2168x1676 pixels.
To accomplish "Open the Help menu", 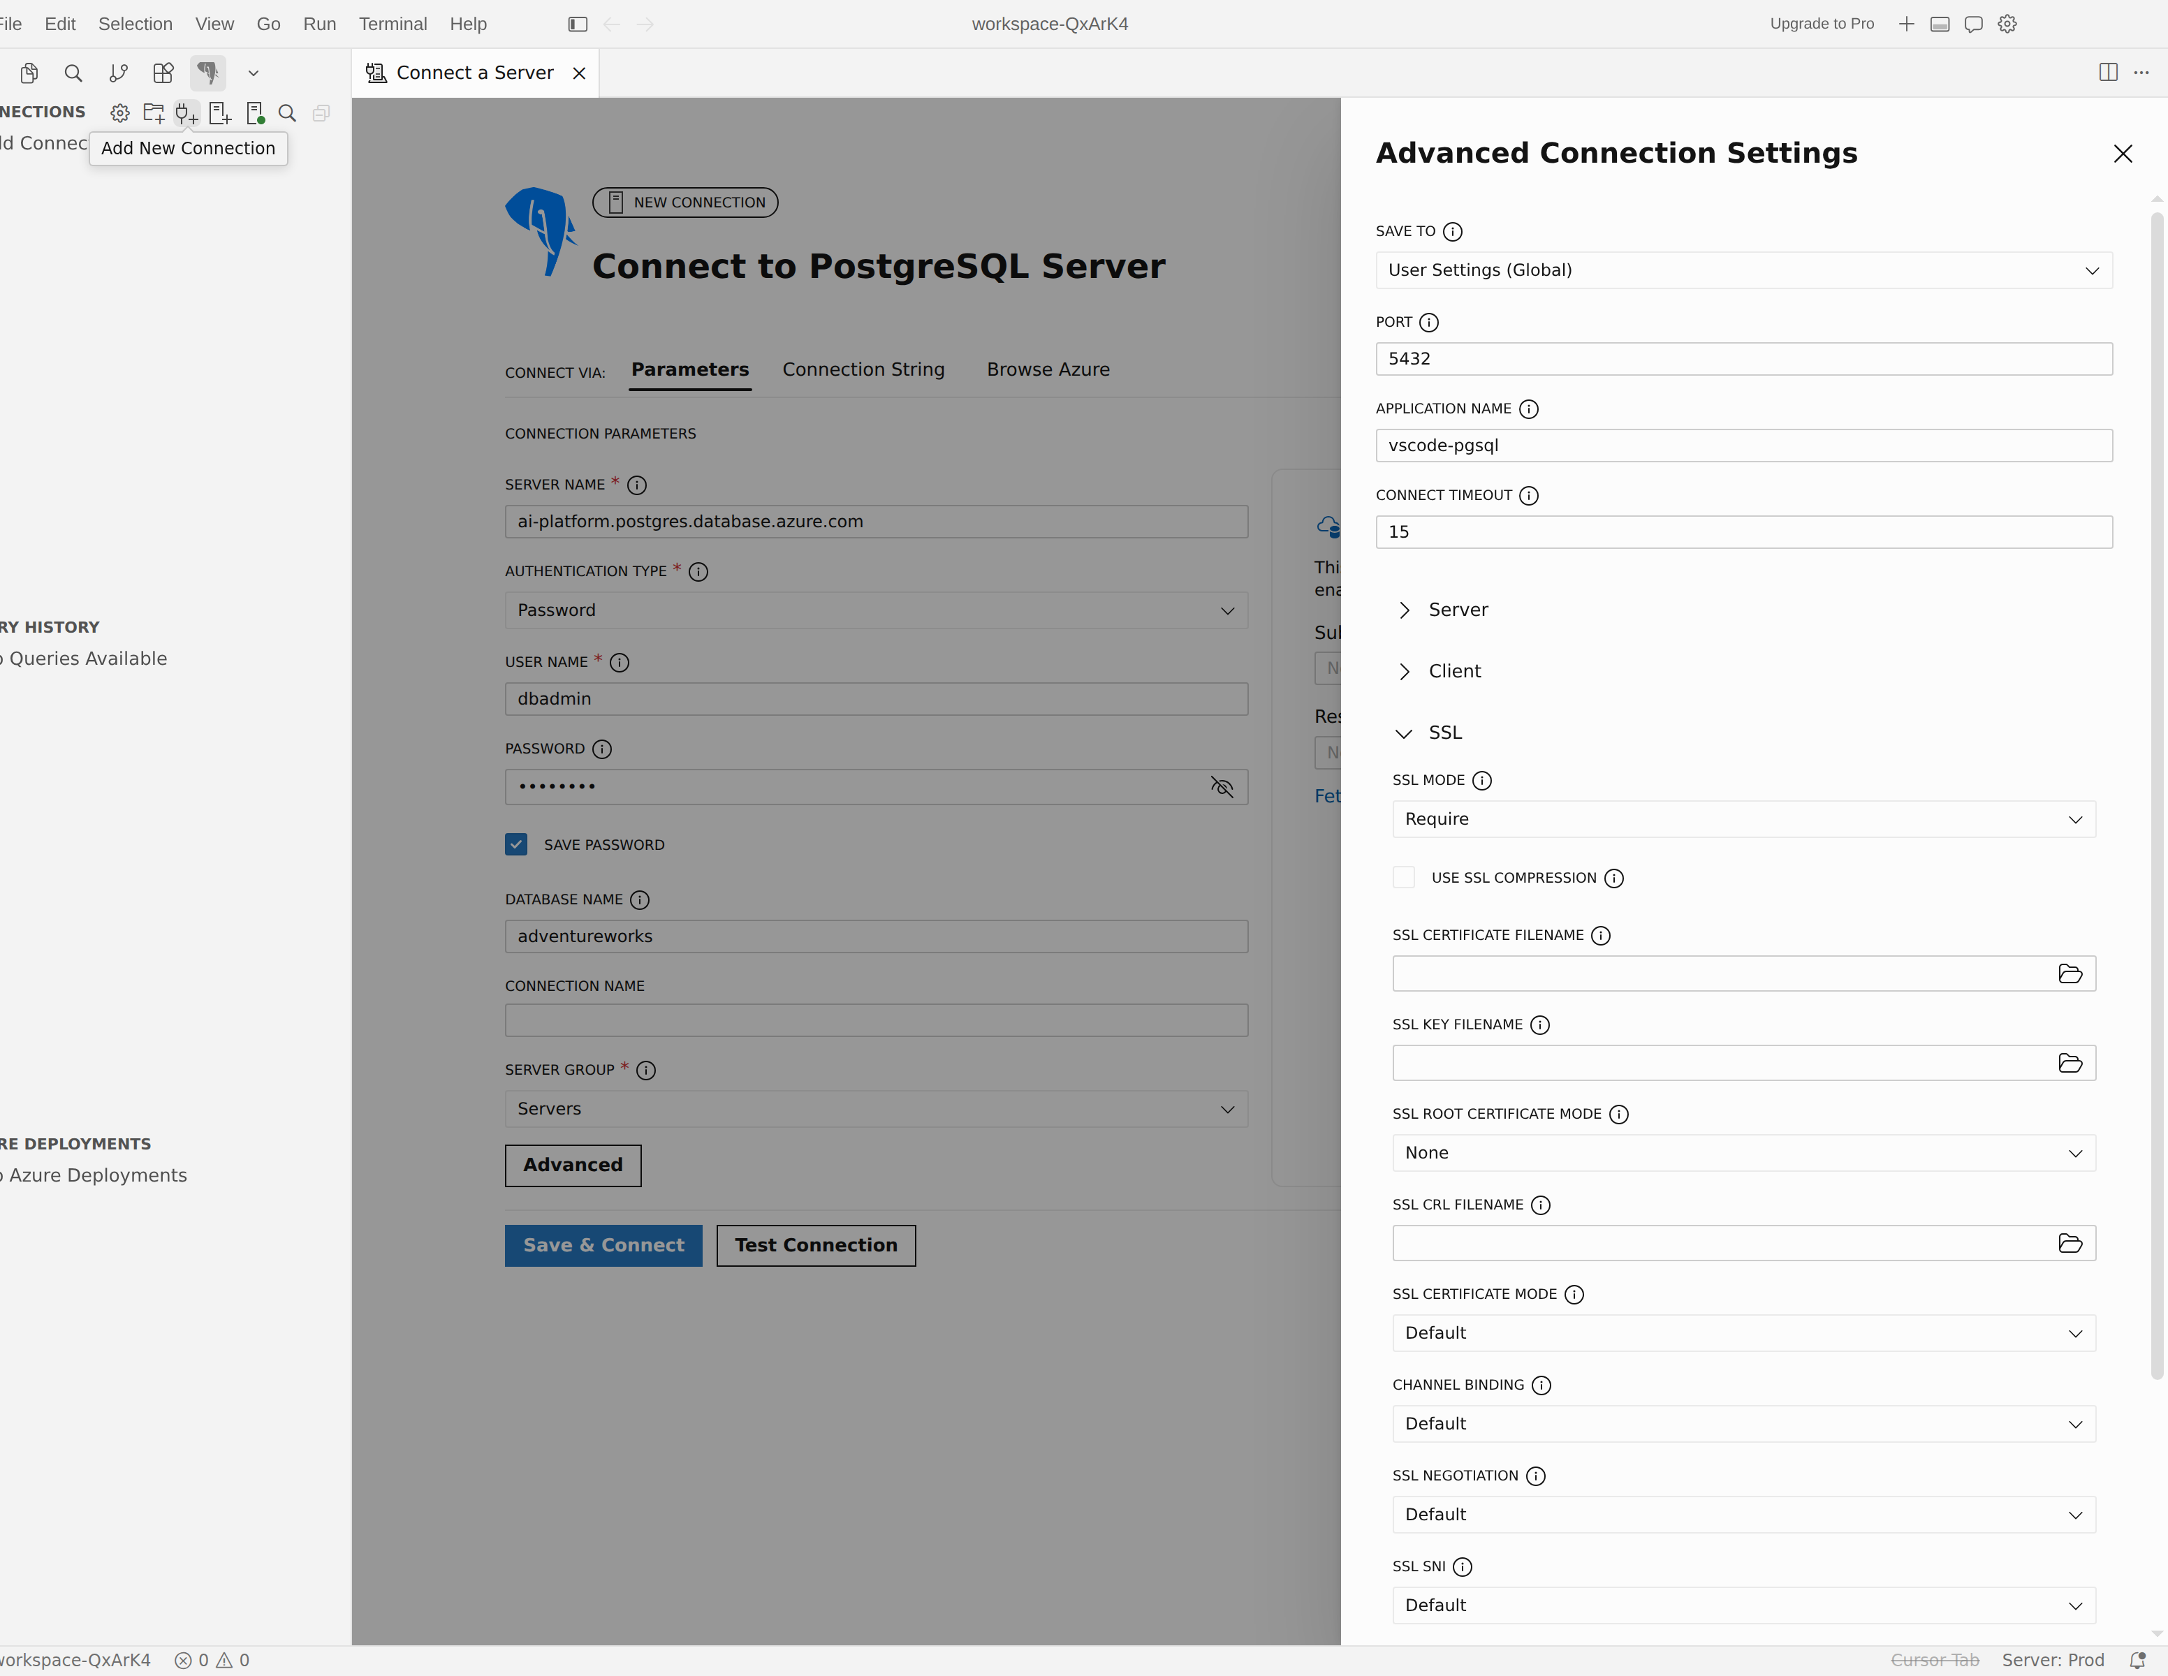I will click(x=467, y=24).
